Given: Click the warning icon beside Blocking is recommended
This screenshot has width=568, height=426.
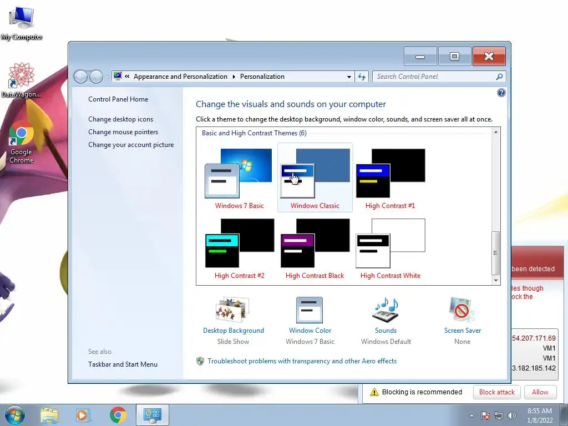Looking at the screenshot, I should tap(374, 392).
